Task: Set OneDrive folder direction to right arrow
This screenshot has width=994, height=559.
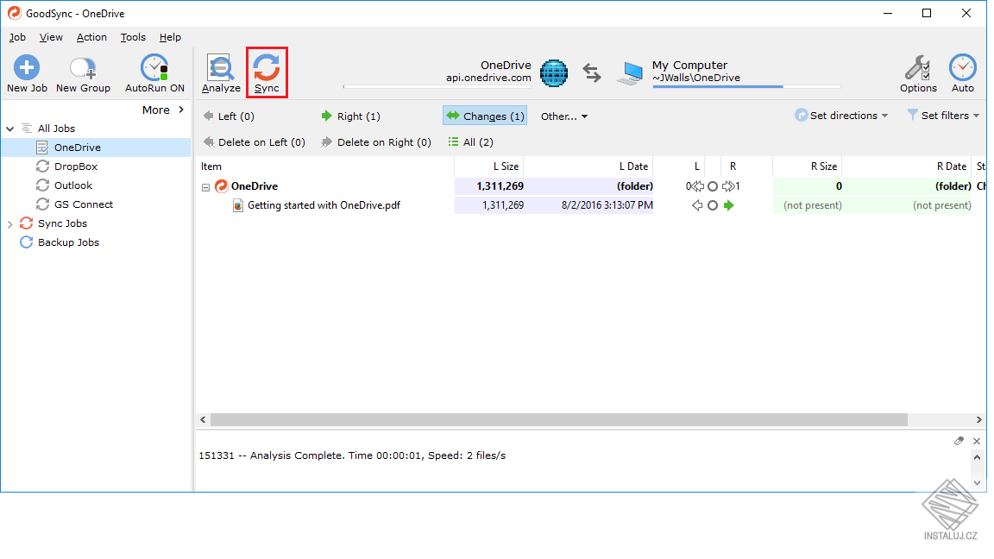Action: (x=728, y=186)
